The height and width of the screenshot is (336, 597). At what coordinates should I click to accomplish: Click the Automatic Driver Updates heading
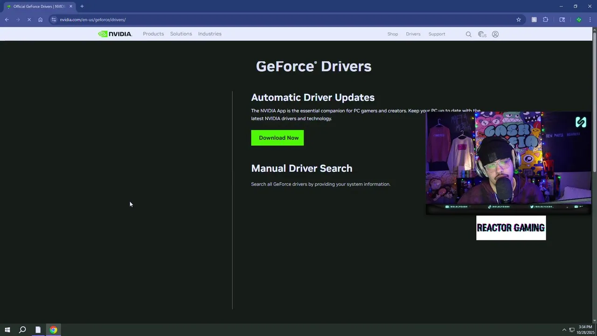coord(313,98)
